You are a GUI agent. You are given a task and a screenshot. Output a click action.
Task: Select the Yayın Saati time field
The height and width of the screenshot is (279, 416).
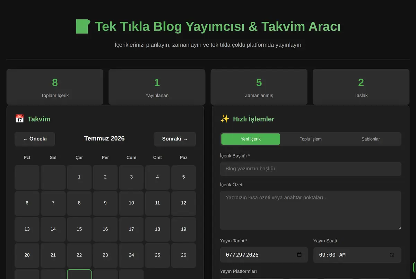point(357,255)
